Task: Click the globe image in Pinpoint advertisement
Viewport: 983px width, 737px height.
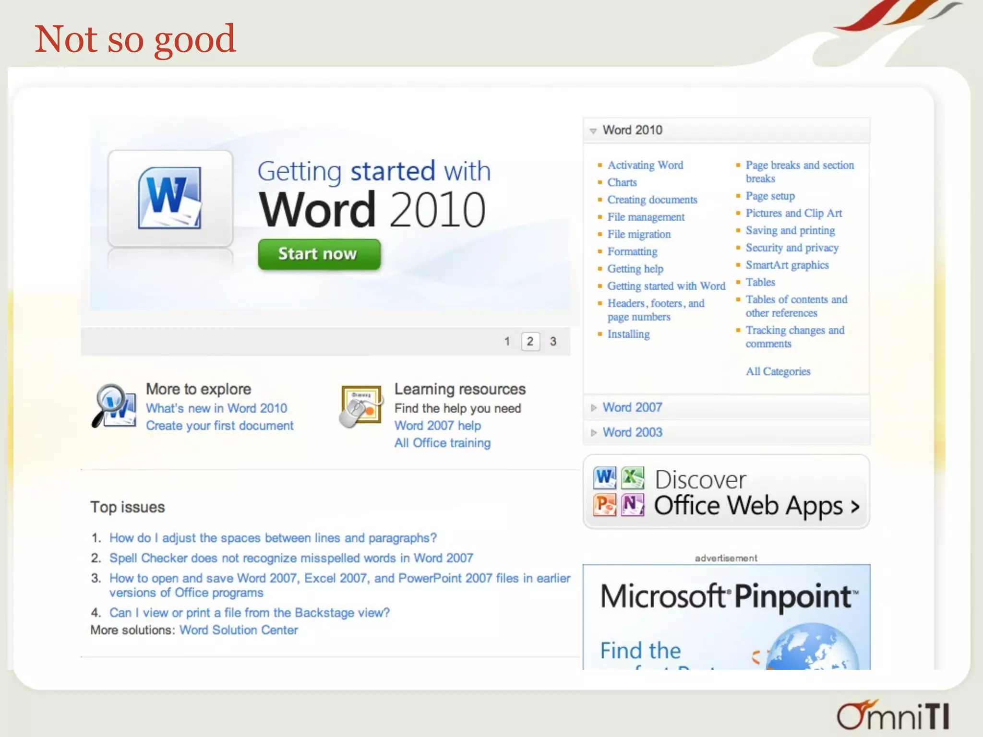Action: coord(811,648)
